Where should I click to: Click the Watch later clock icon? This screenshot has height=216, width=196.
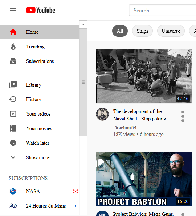13,143
